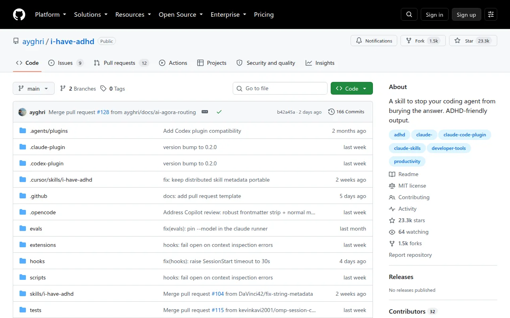This screenshot has width=510, height=318.
Task: Open the Pricing link in header
Action: [264, 15]
